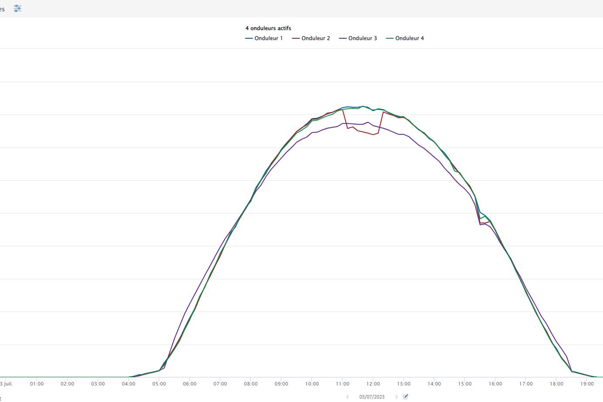Click the '4 onduleurs actifs' legend title
The height and width of the screenshot is (402, 603).
coord(268,28)
